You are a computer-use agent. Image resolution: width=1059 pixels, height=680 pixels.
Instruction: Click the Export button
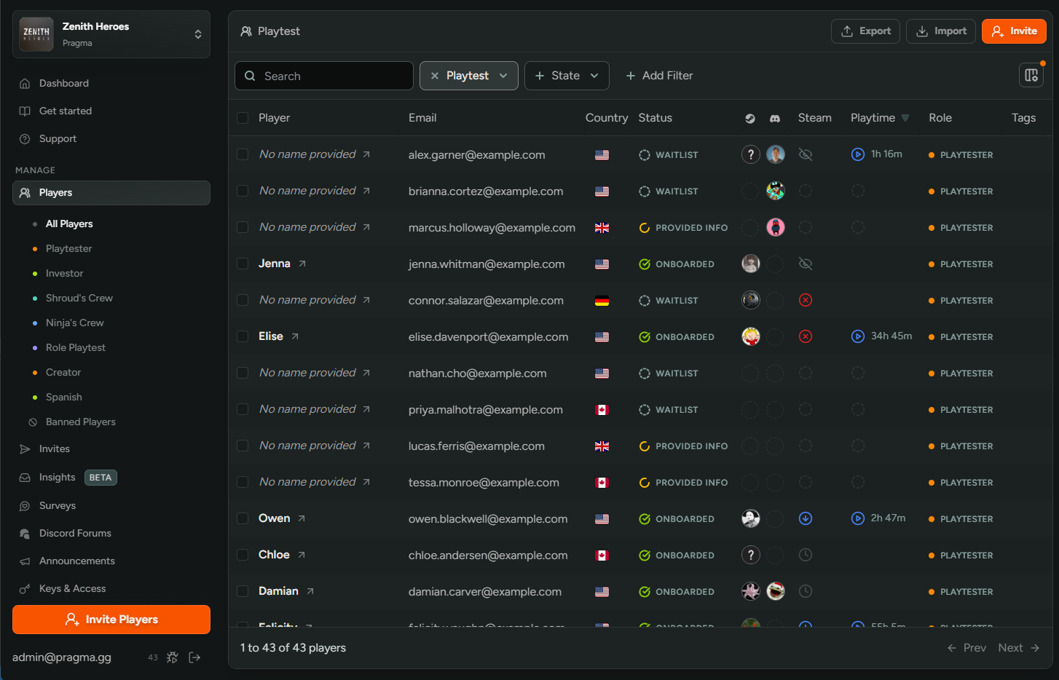(x=865, y=31)
